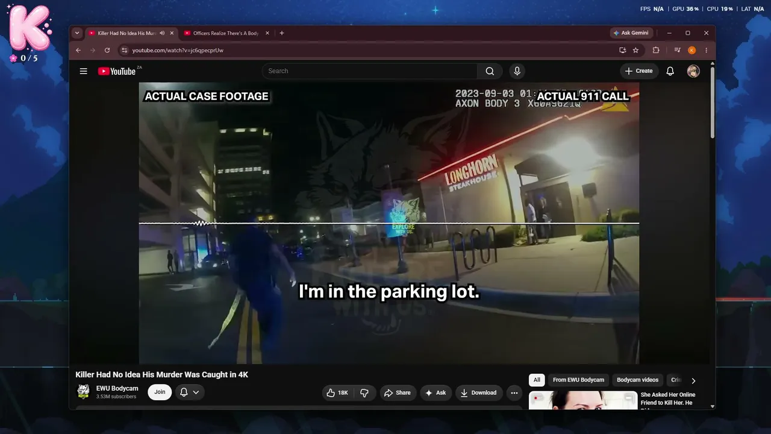Like the video with thumbs up
Image resolution: width=771 pixels, height=434 pixels.
(337, 393)
